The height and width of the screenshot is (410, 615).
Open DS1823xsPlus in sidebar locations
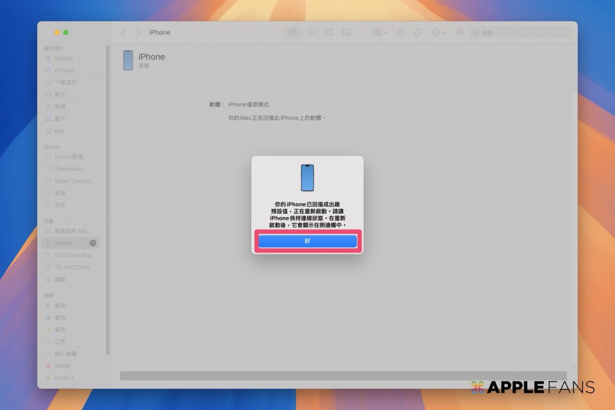[73, 256]
